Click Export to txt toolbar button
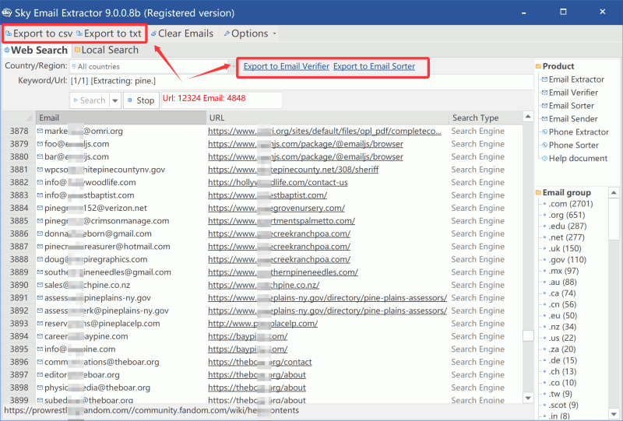 (109, 33)
